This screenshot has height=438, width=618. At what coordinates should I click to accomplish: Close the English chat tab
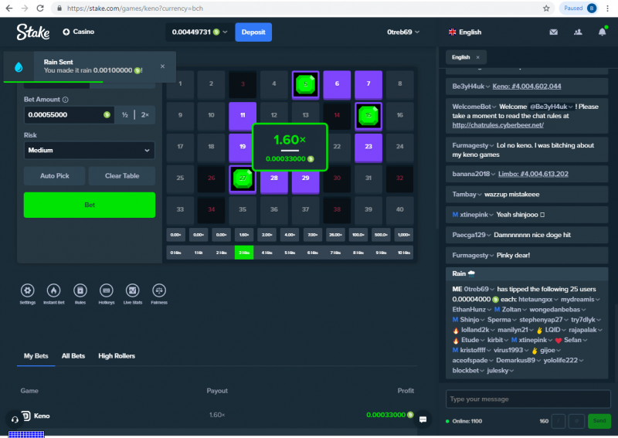pyautogui.click(x=477, y=58)
